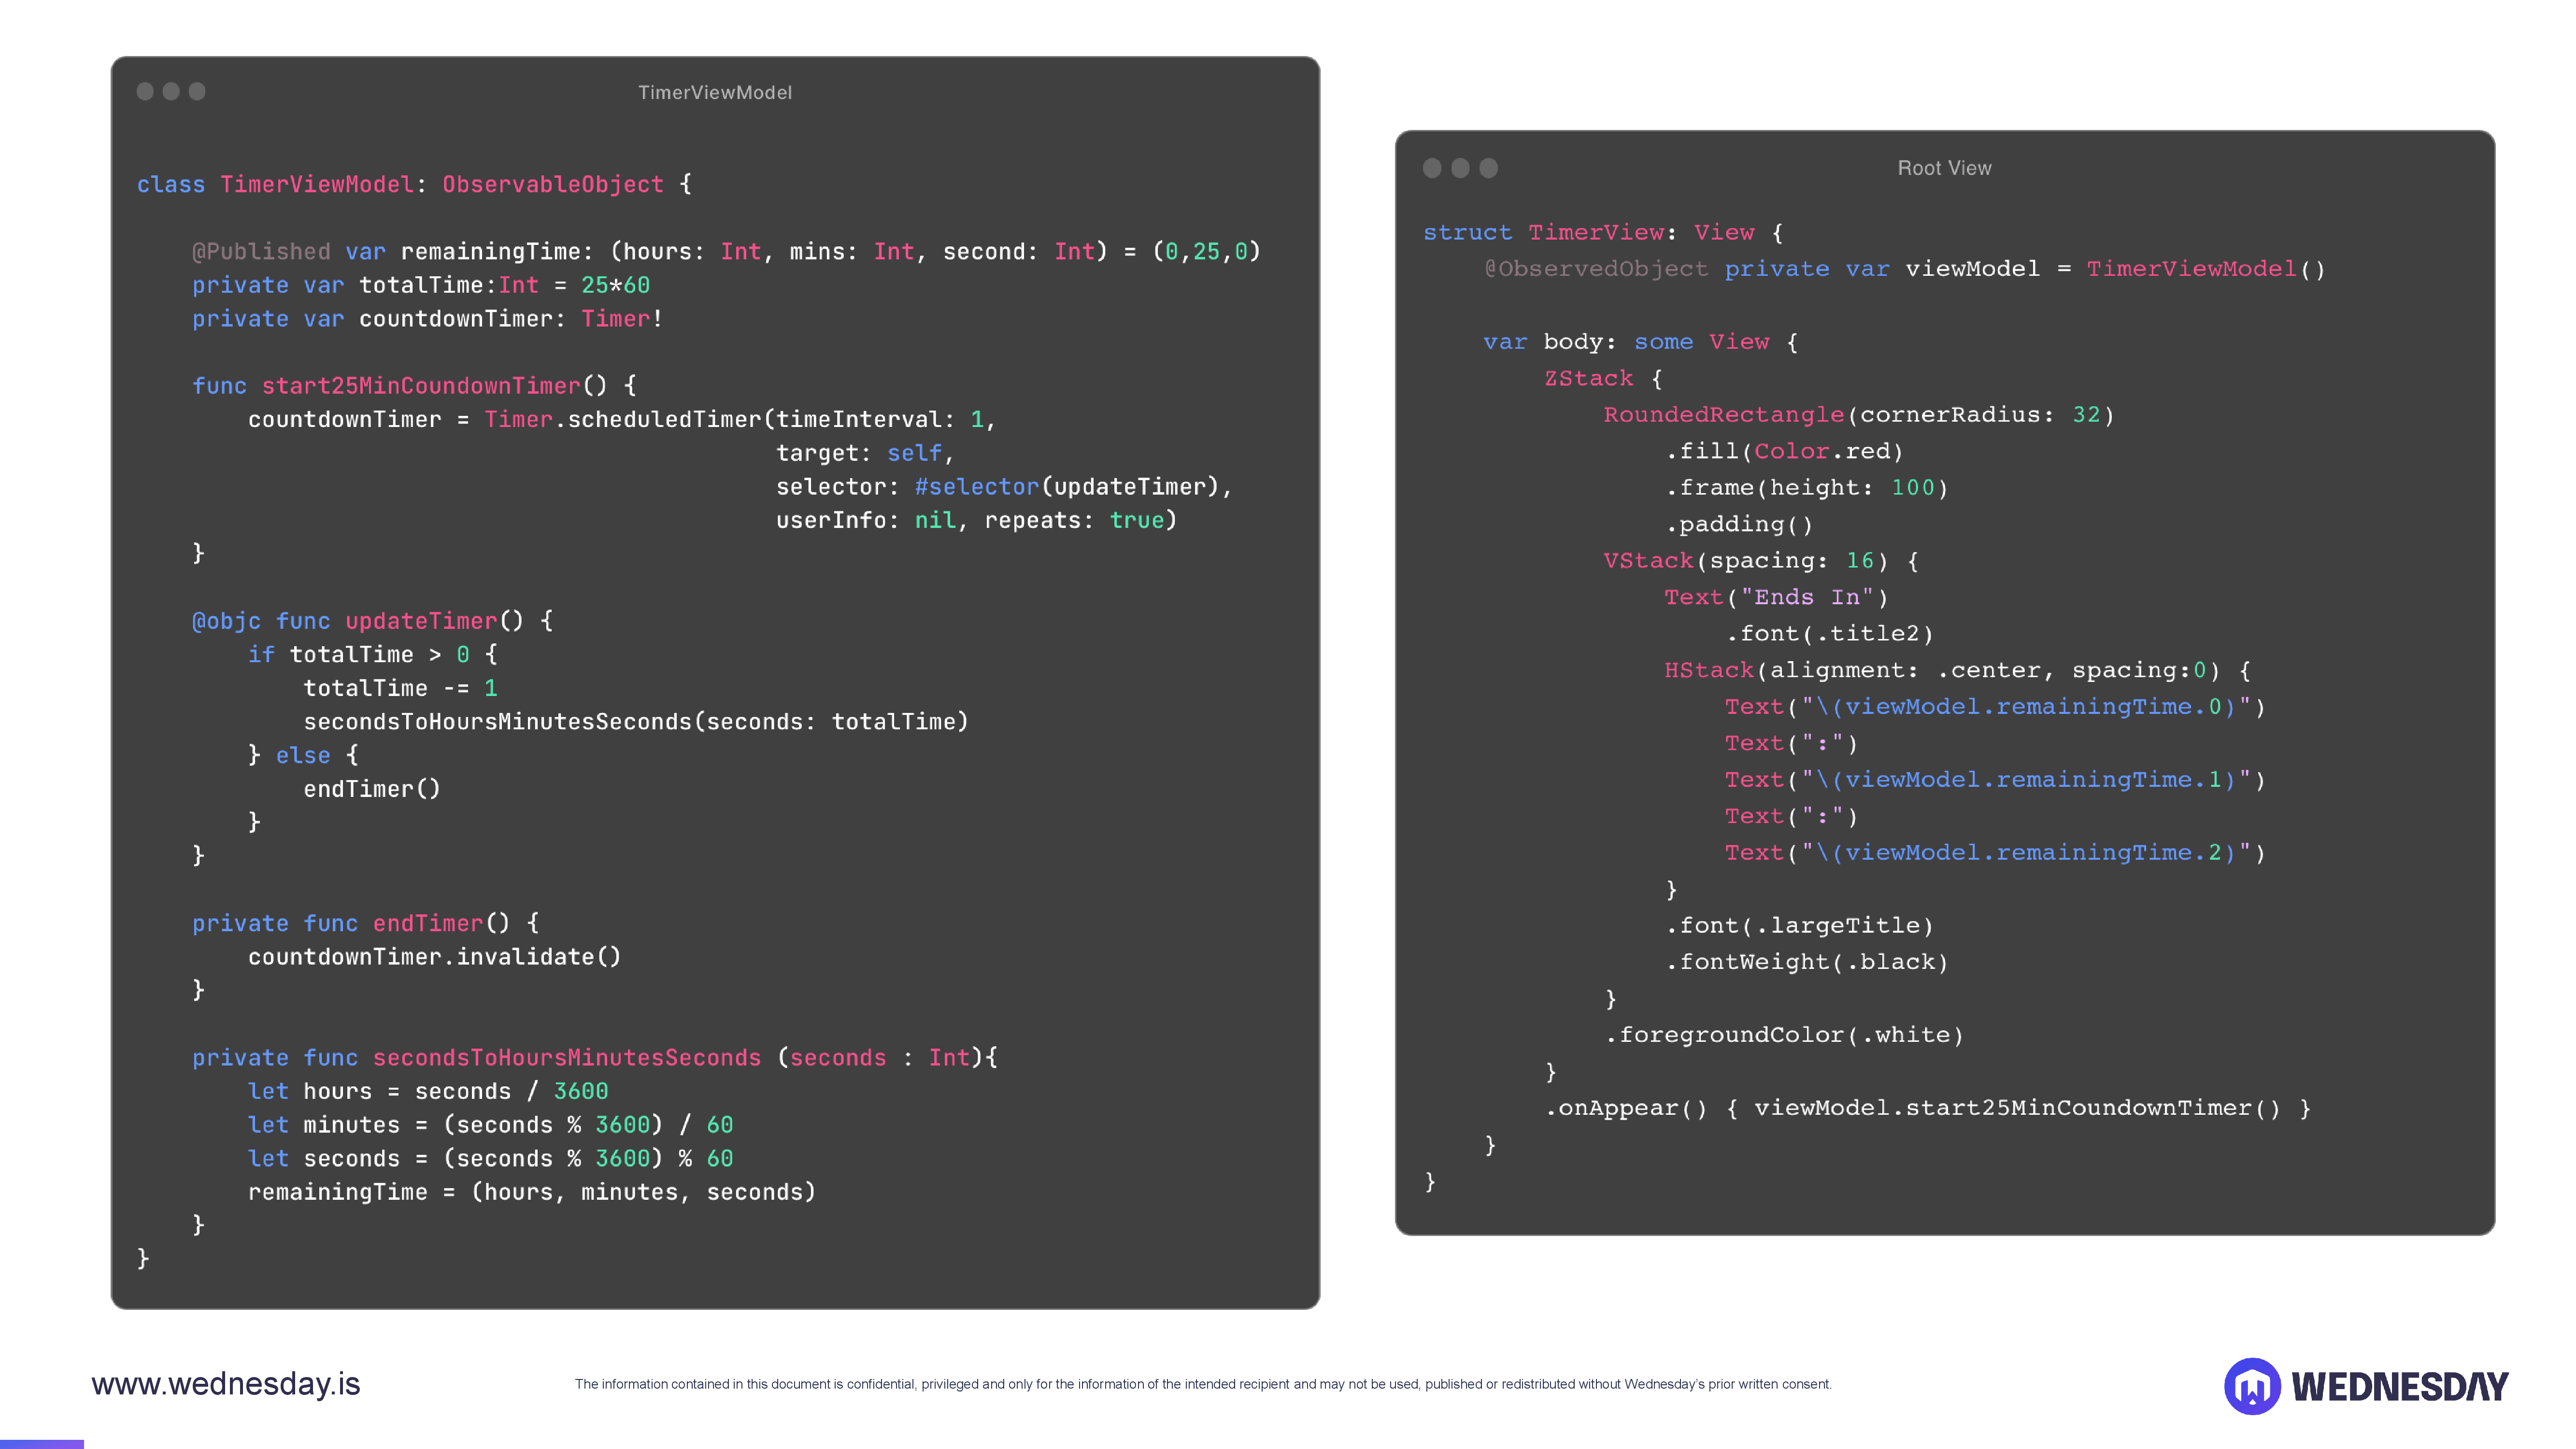The height and width of the screenshot is (1449, 2576).
Task: Click 'VStack(spacing: 16) {' line
Action: point(1762,561)
